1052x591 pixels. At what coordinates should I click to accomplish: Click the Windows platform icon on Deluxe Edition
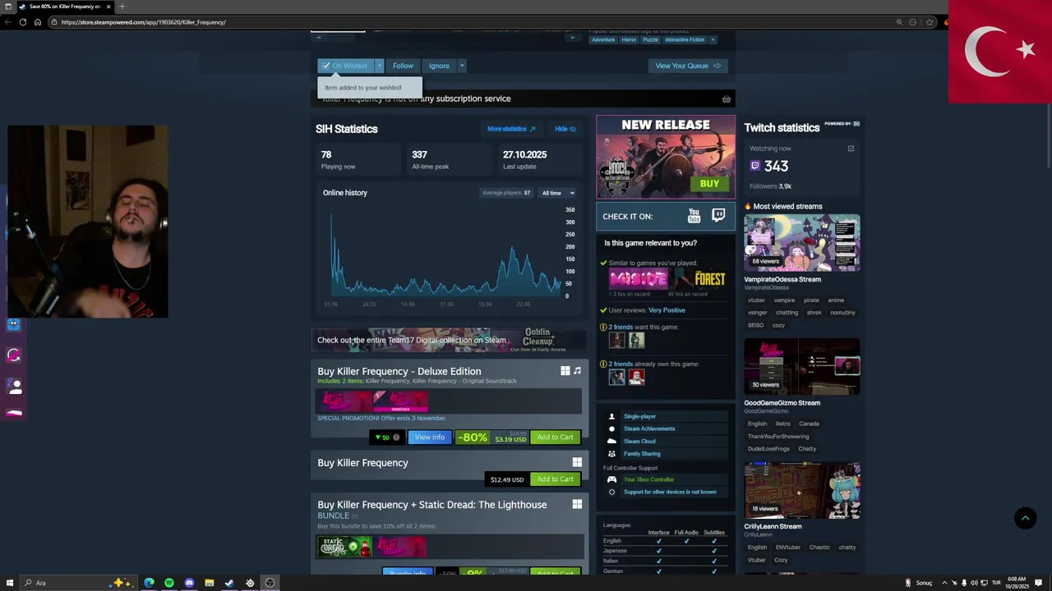(x=565, y=371)
